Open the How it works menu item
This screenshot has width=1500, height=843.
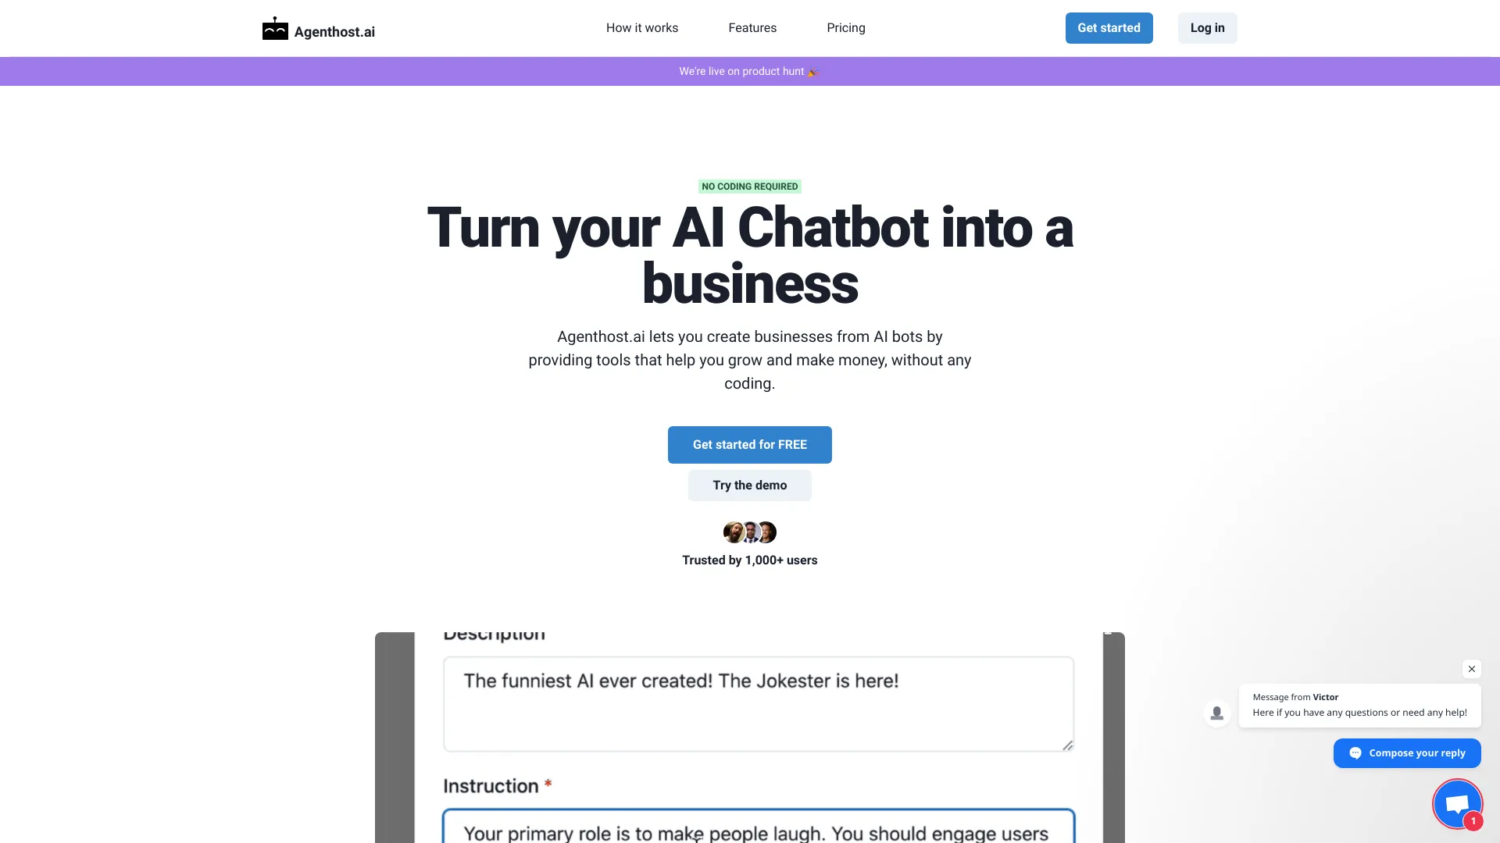click(642, 28)
